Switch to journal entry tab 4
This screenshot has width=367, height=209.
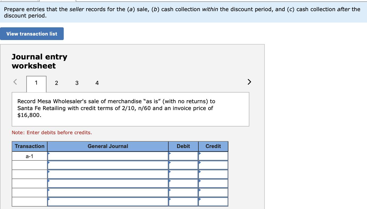point(97,83)
